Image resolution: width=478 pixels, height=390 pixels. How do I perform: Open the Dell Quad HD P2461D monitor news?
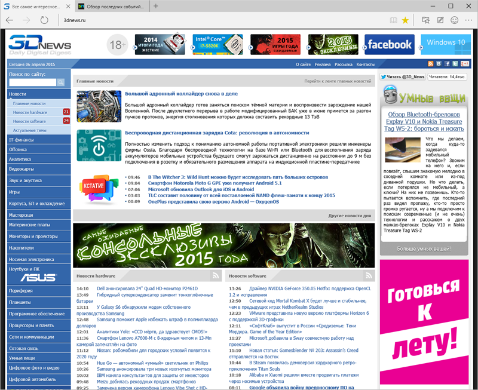point(147,288)
